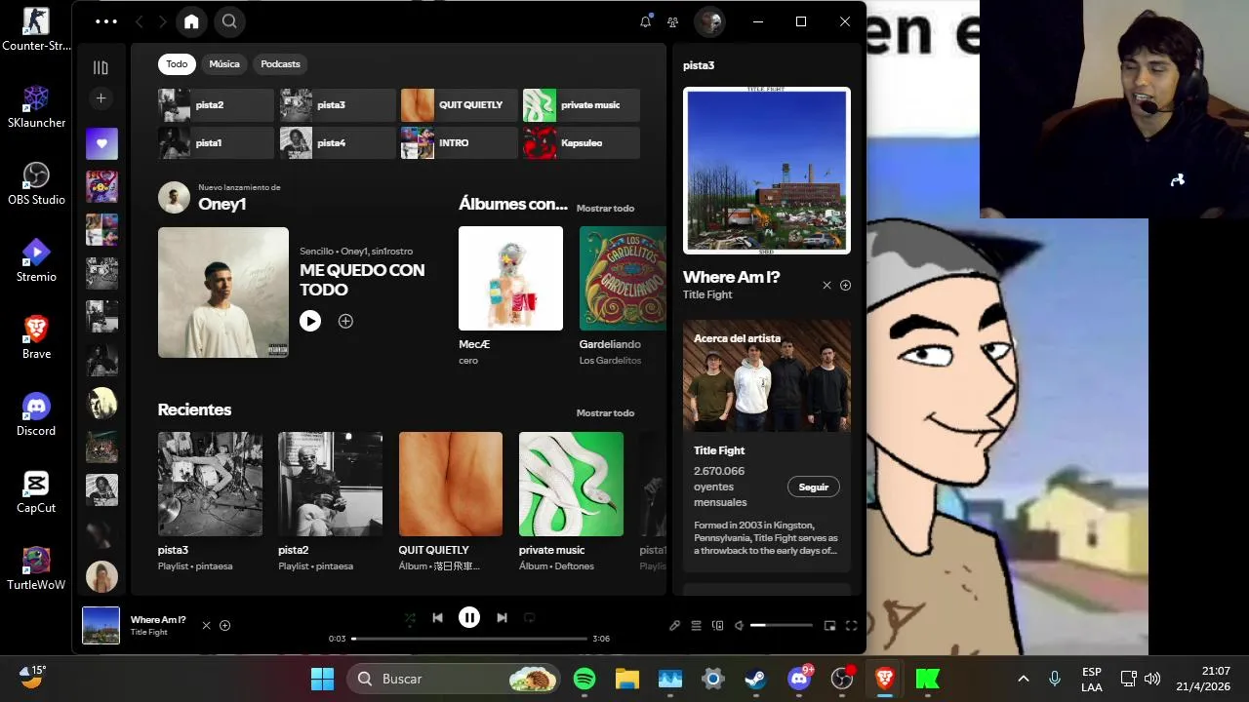This screenshot has width=1249, height=702.
Task: Open the notifications bell
Action: (645, 21)
